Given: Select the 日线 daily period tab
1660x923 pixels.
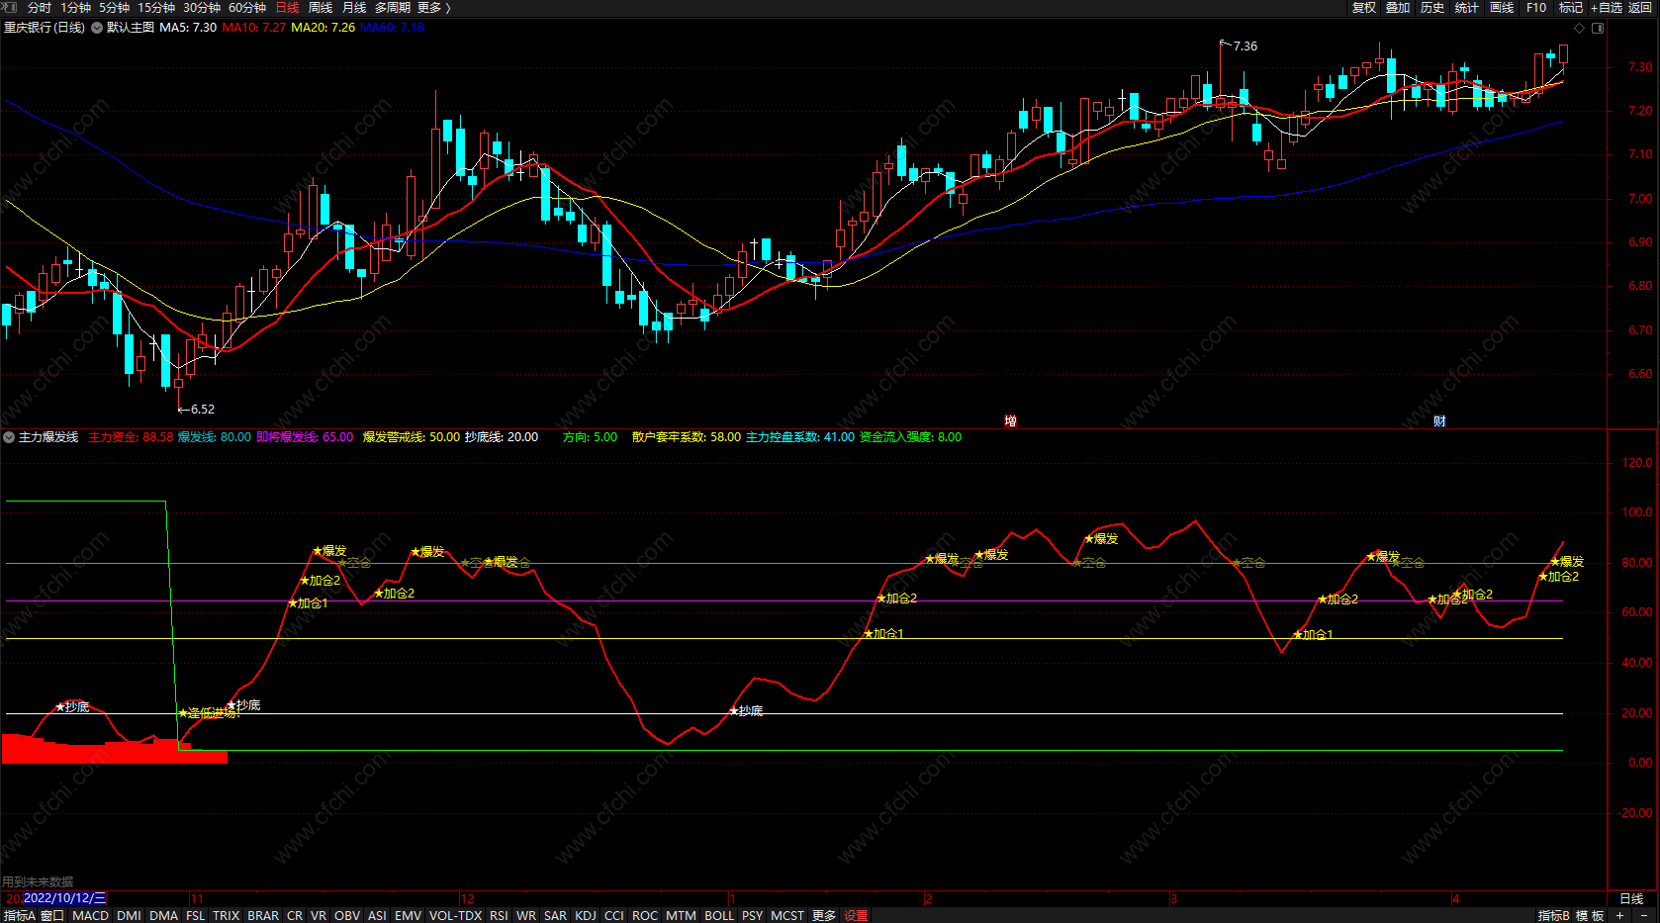Looking at the screenshot, I should [x=287, y=7].
